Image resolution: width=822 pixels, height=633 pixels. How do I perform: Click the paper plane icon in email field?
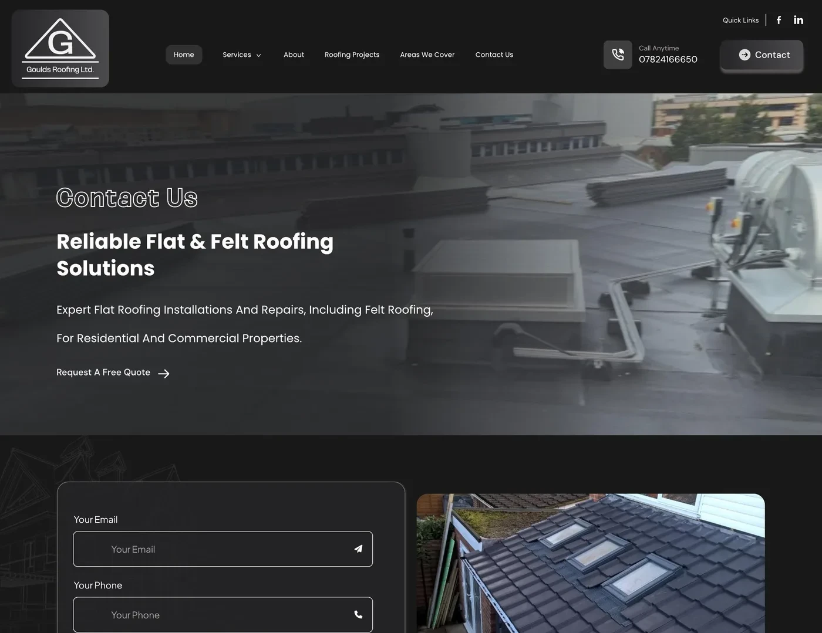click(358, 549)
